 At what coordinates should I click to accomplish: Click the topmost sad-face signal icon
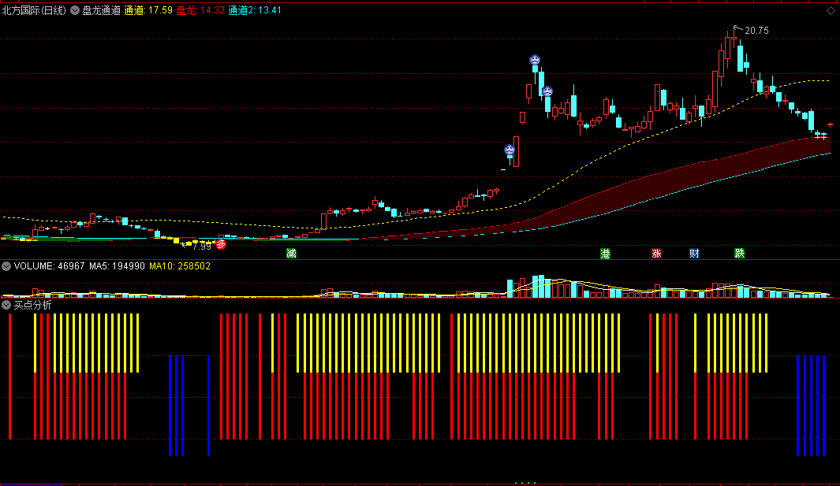[535, 60]
